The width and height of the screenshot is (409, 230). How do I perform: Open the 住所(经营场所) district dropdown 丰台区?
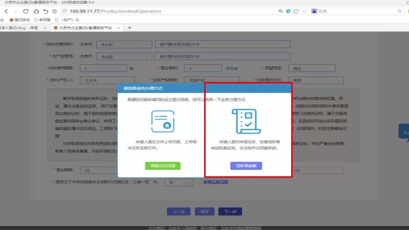(124, 45)
